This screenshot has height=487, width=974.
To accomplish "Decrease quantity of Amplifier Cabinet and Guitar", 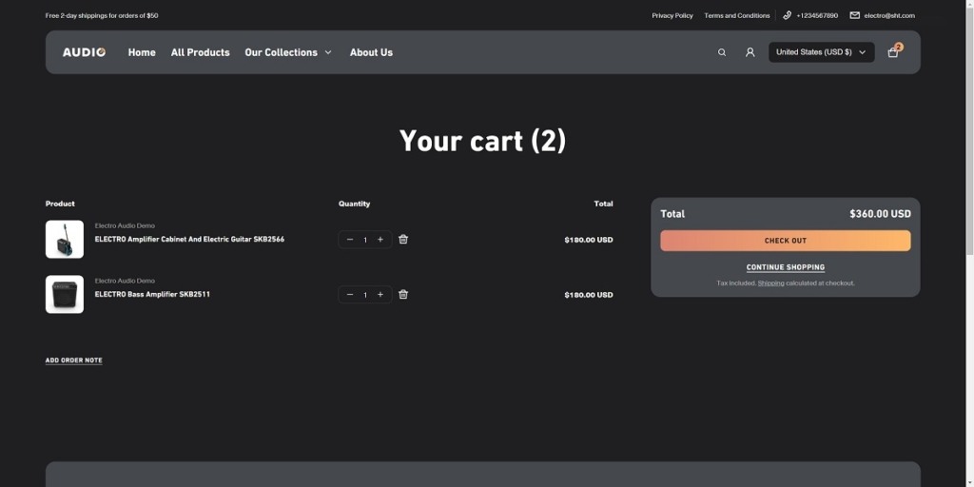I will (x=350, y=240).
